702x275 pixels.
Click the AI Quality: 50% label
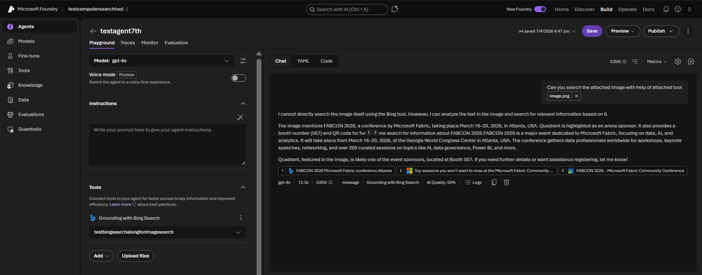[x=441, y=182]
